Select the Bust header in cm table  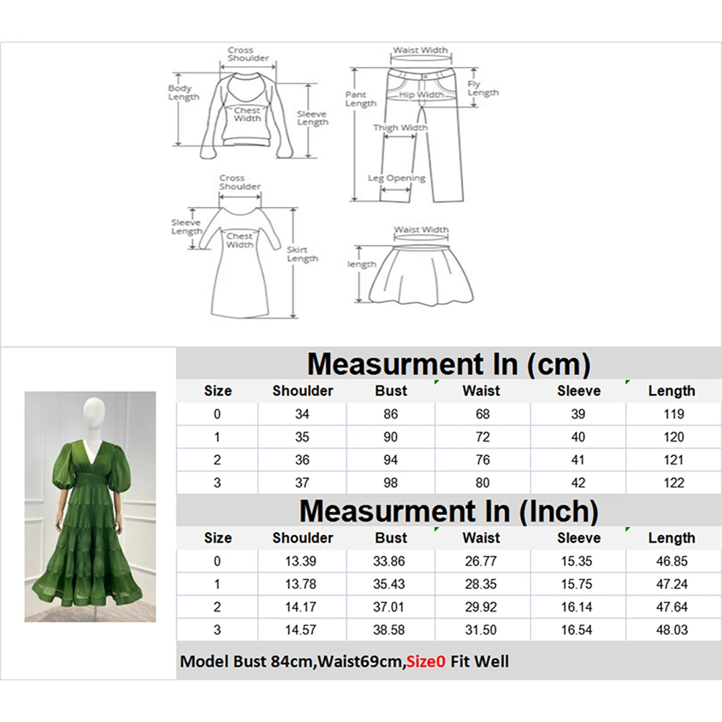(x=391, y=391)
